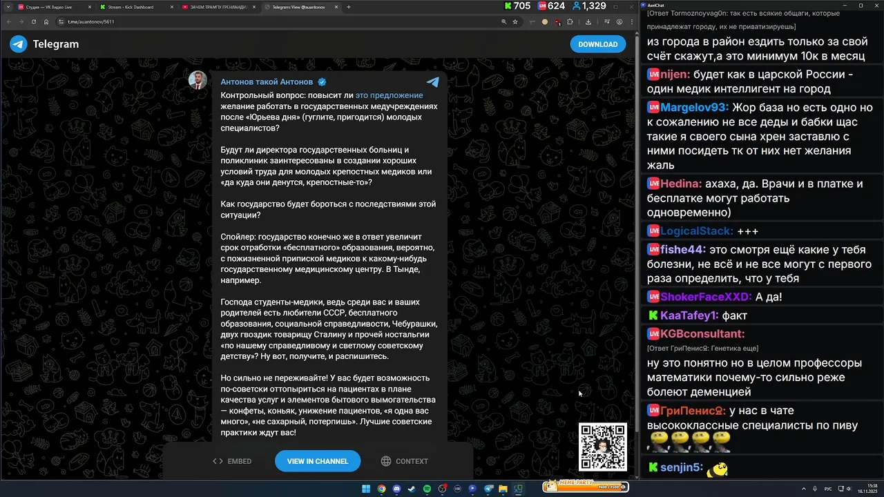Click the zoom magnifier icon in the address bar

click(x=504, y=21)
